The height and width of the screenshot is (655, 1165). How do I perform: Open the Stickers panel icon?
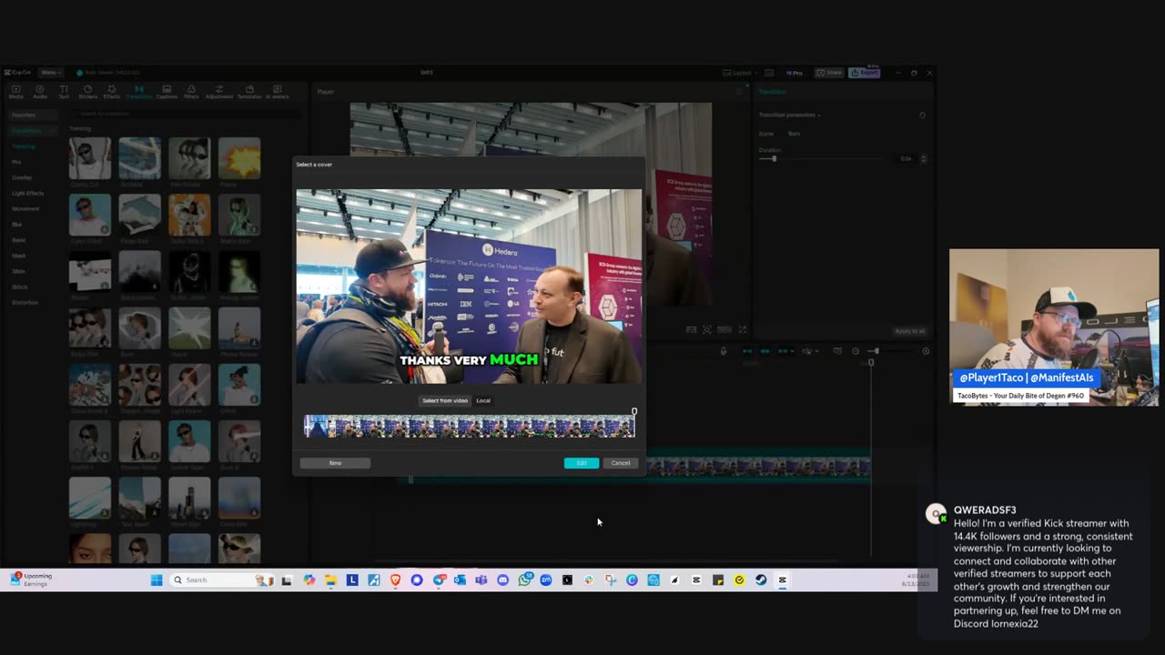[x=87, y=92]
